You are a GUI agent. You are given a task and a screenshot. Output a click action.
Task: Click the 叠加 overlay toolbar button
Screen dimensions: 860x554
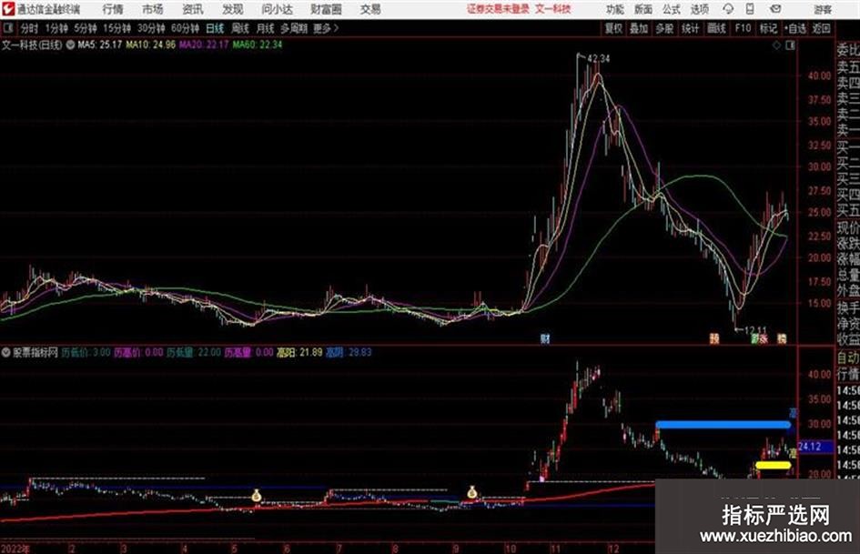[x=639, y=28]
